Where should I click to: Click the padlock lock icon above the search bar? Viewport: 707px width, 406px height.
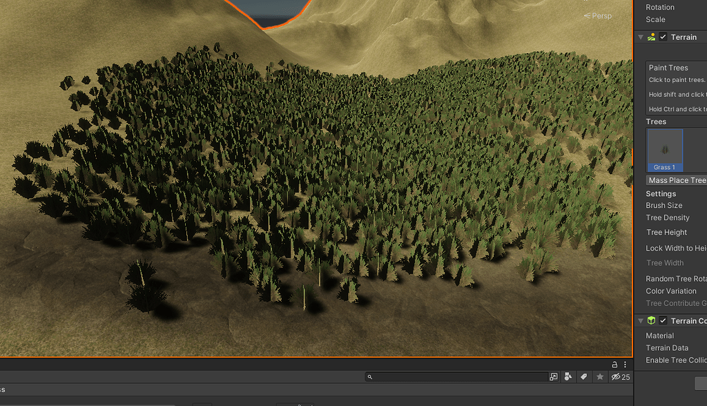[614, 364]
